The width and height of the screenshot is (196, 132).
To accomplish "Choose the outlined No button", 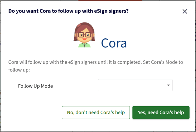I will [x=96, y=112].
